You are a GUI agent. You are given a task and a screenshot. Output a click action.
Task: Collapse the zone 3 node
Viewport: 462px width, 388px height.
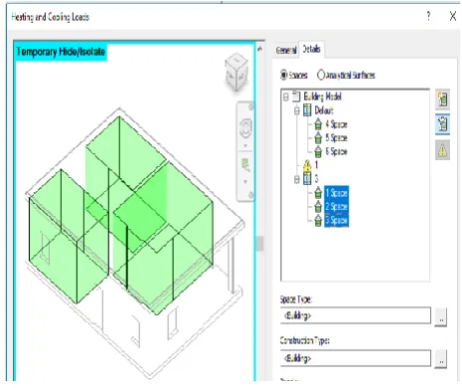(x=297, y=179)
